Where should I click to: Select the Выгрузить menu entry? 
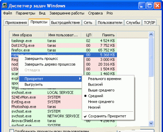pos(34,84)
